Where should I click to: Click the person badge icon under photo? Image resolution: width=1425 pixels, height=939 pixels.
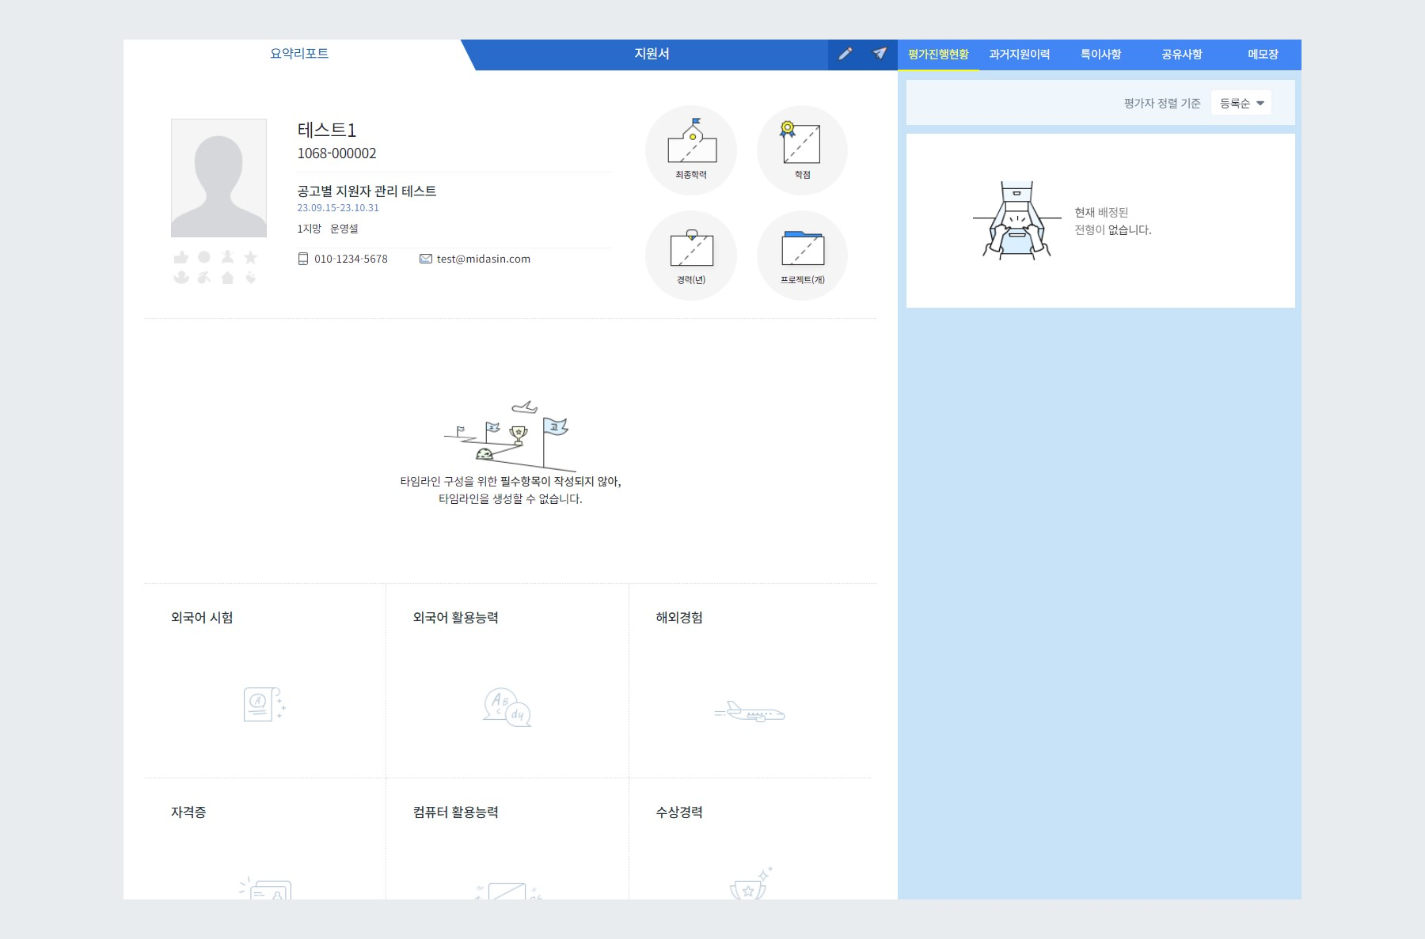(227, 257)
